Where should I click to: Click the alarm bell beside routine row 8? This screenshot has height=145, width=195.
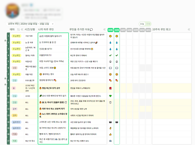click(5, 79)
